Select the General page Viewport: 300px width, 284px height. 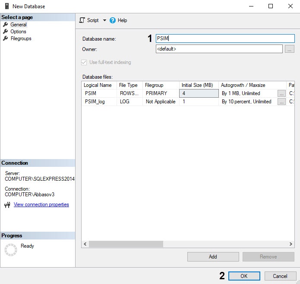18,25
